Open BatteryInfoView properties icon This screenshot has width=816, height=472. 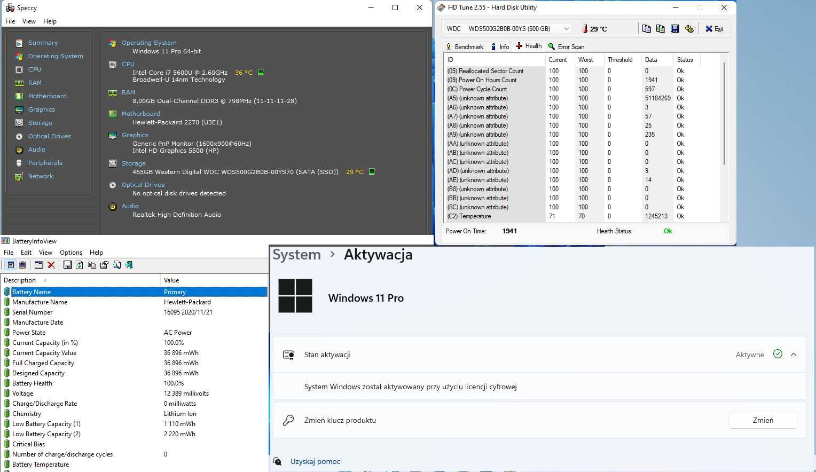[x=104, y=265]
